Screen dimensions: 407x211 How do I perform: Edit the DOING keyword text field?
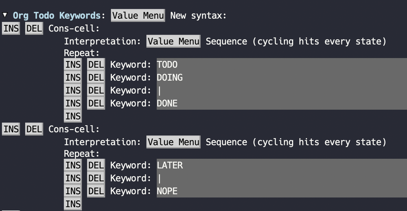click(244, 77)
